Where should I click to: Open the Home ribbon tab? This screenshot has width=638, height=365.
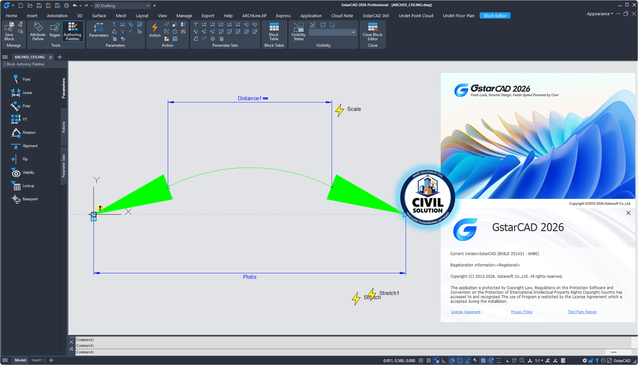[11, 16]
